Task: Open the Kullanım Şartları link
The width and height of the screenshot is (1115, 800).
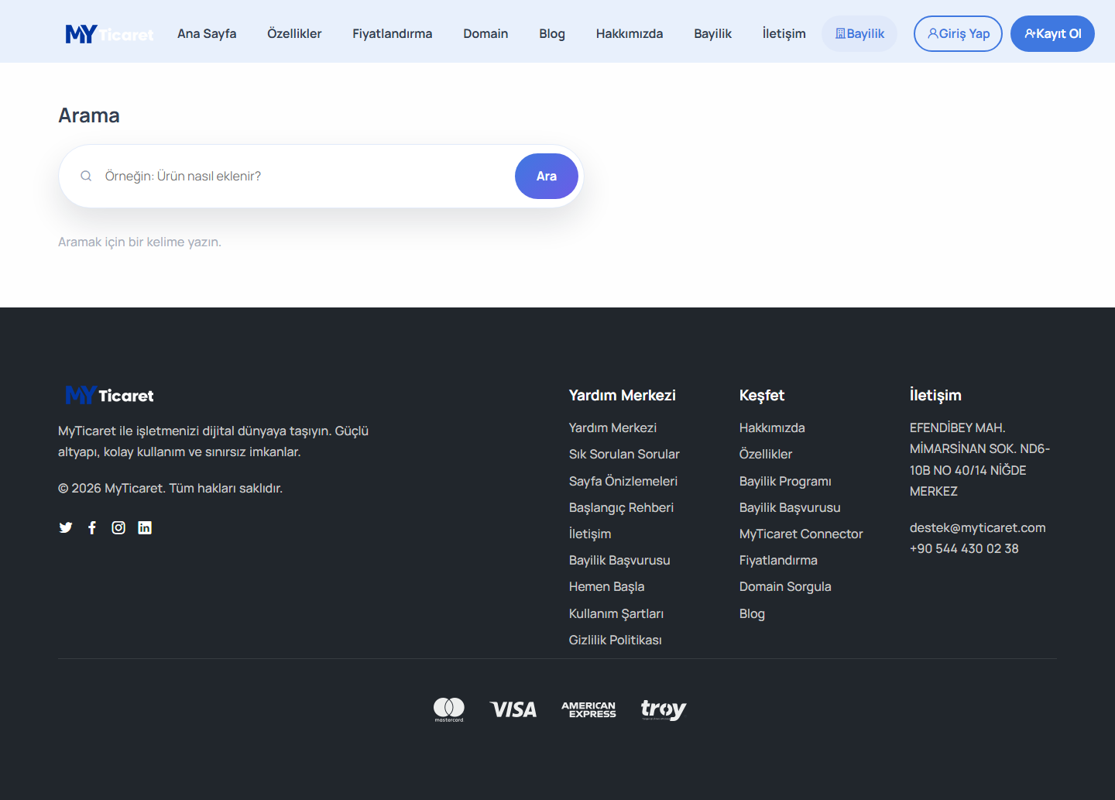Action: coord(616,613)
